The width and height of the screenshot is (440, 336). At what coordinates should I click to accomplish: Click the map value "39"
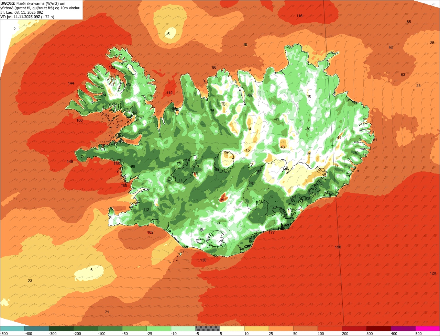coord(432,42)
